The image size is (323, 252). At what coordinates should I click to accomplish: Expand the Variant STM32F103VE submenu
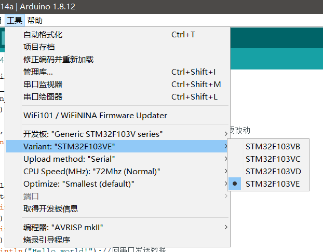[118, 146]
